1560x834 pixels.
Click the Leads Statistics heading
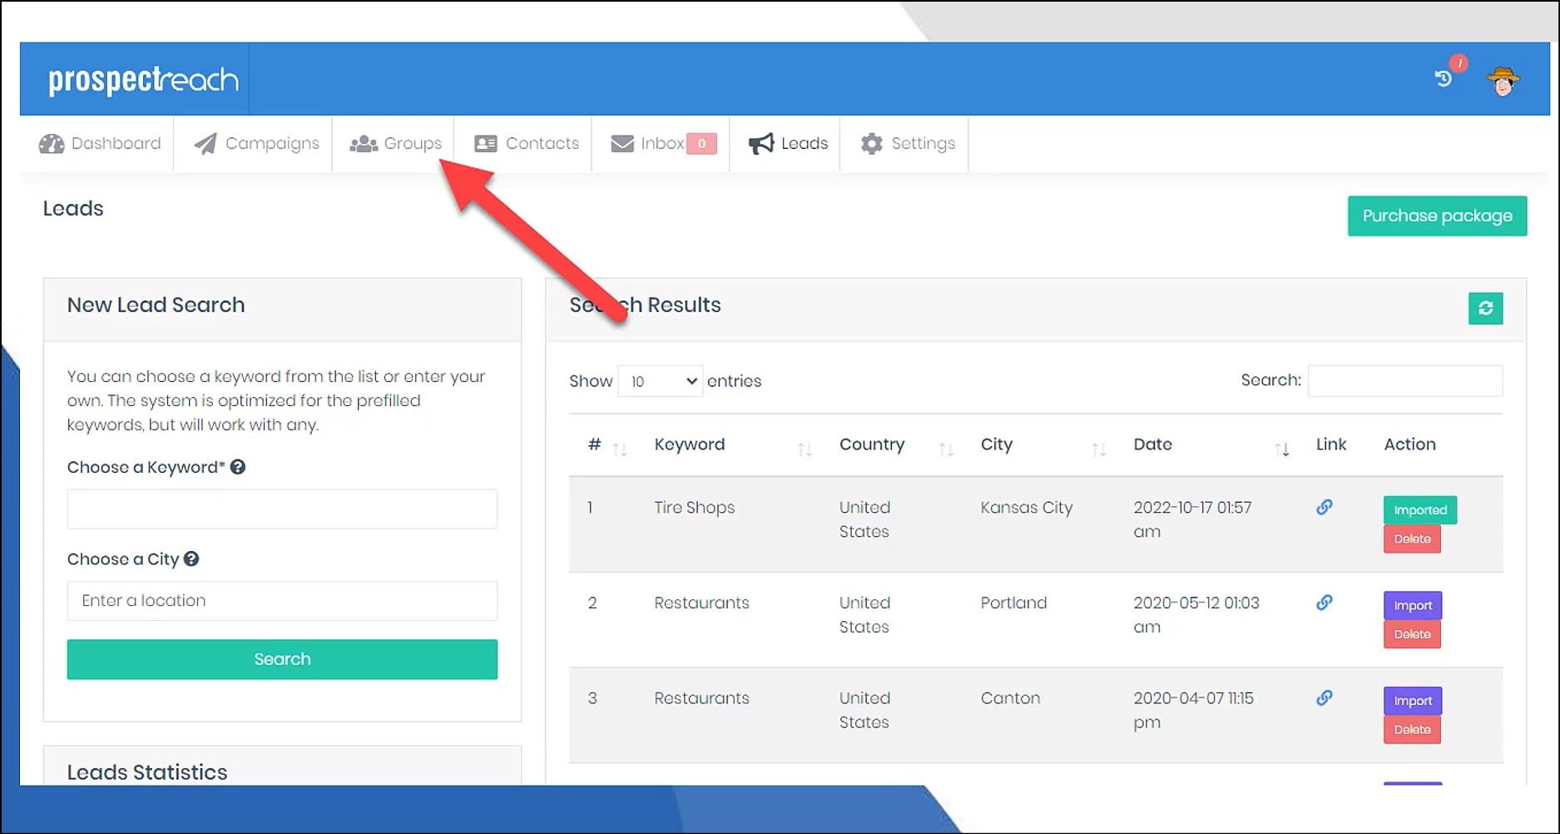pyautogui.click(x=147, y=772)
